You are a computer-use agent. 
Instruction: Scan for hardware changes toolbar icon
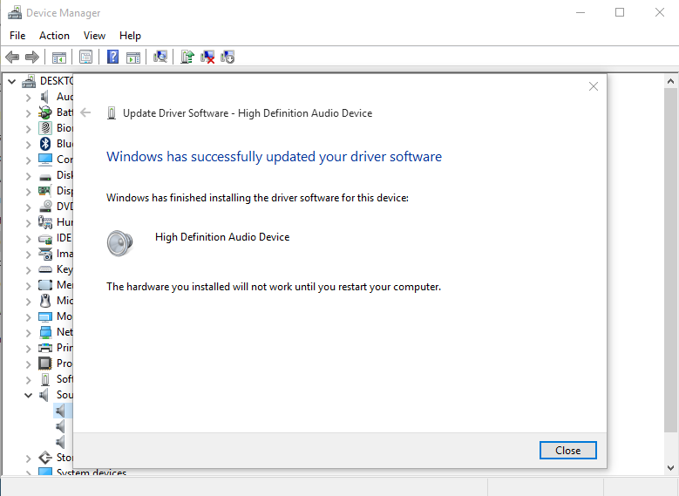(x=160, y=57)
